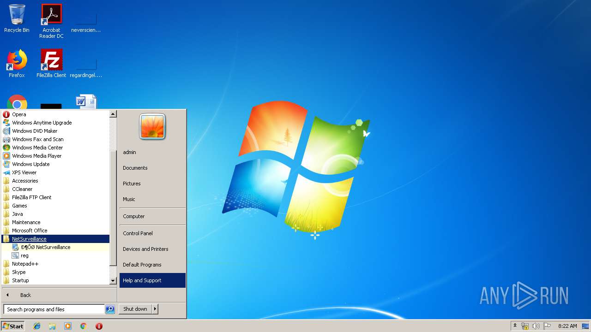Open Opera from the programs list
This screenshot has width=591, height=332.
[x=55, y=114]
